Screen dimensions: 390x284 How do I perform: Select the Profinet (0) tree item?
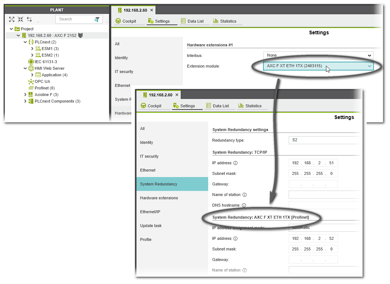[44, 88]
